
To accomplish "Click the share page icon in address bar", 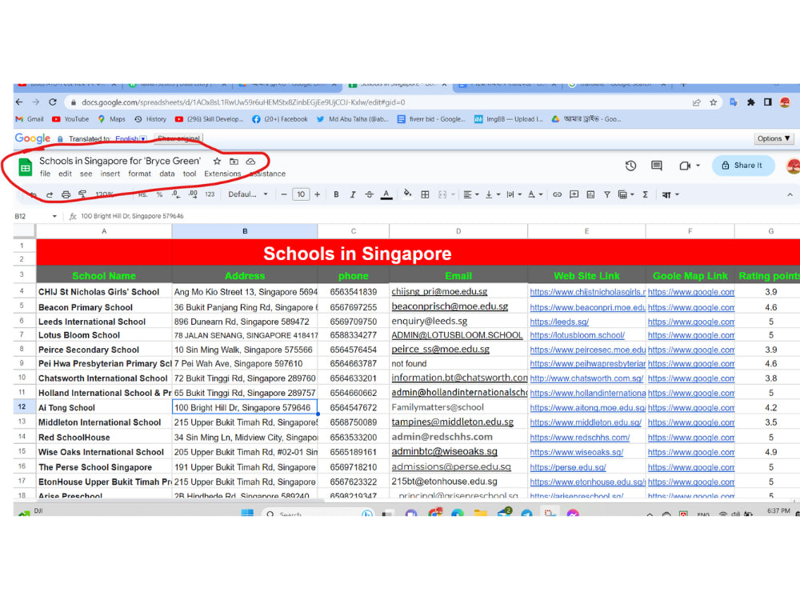I will [x=697, y=102].
